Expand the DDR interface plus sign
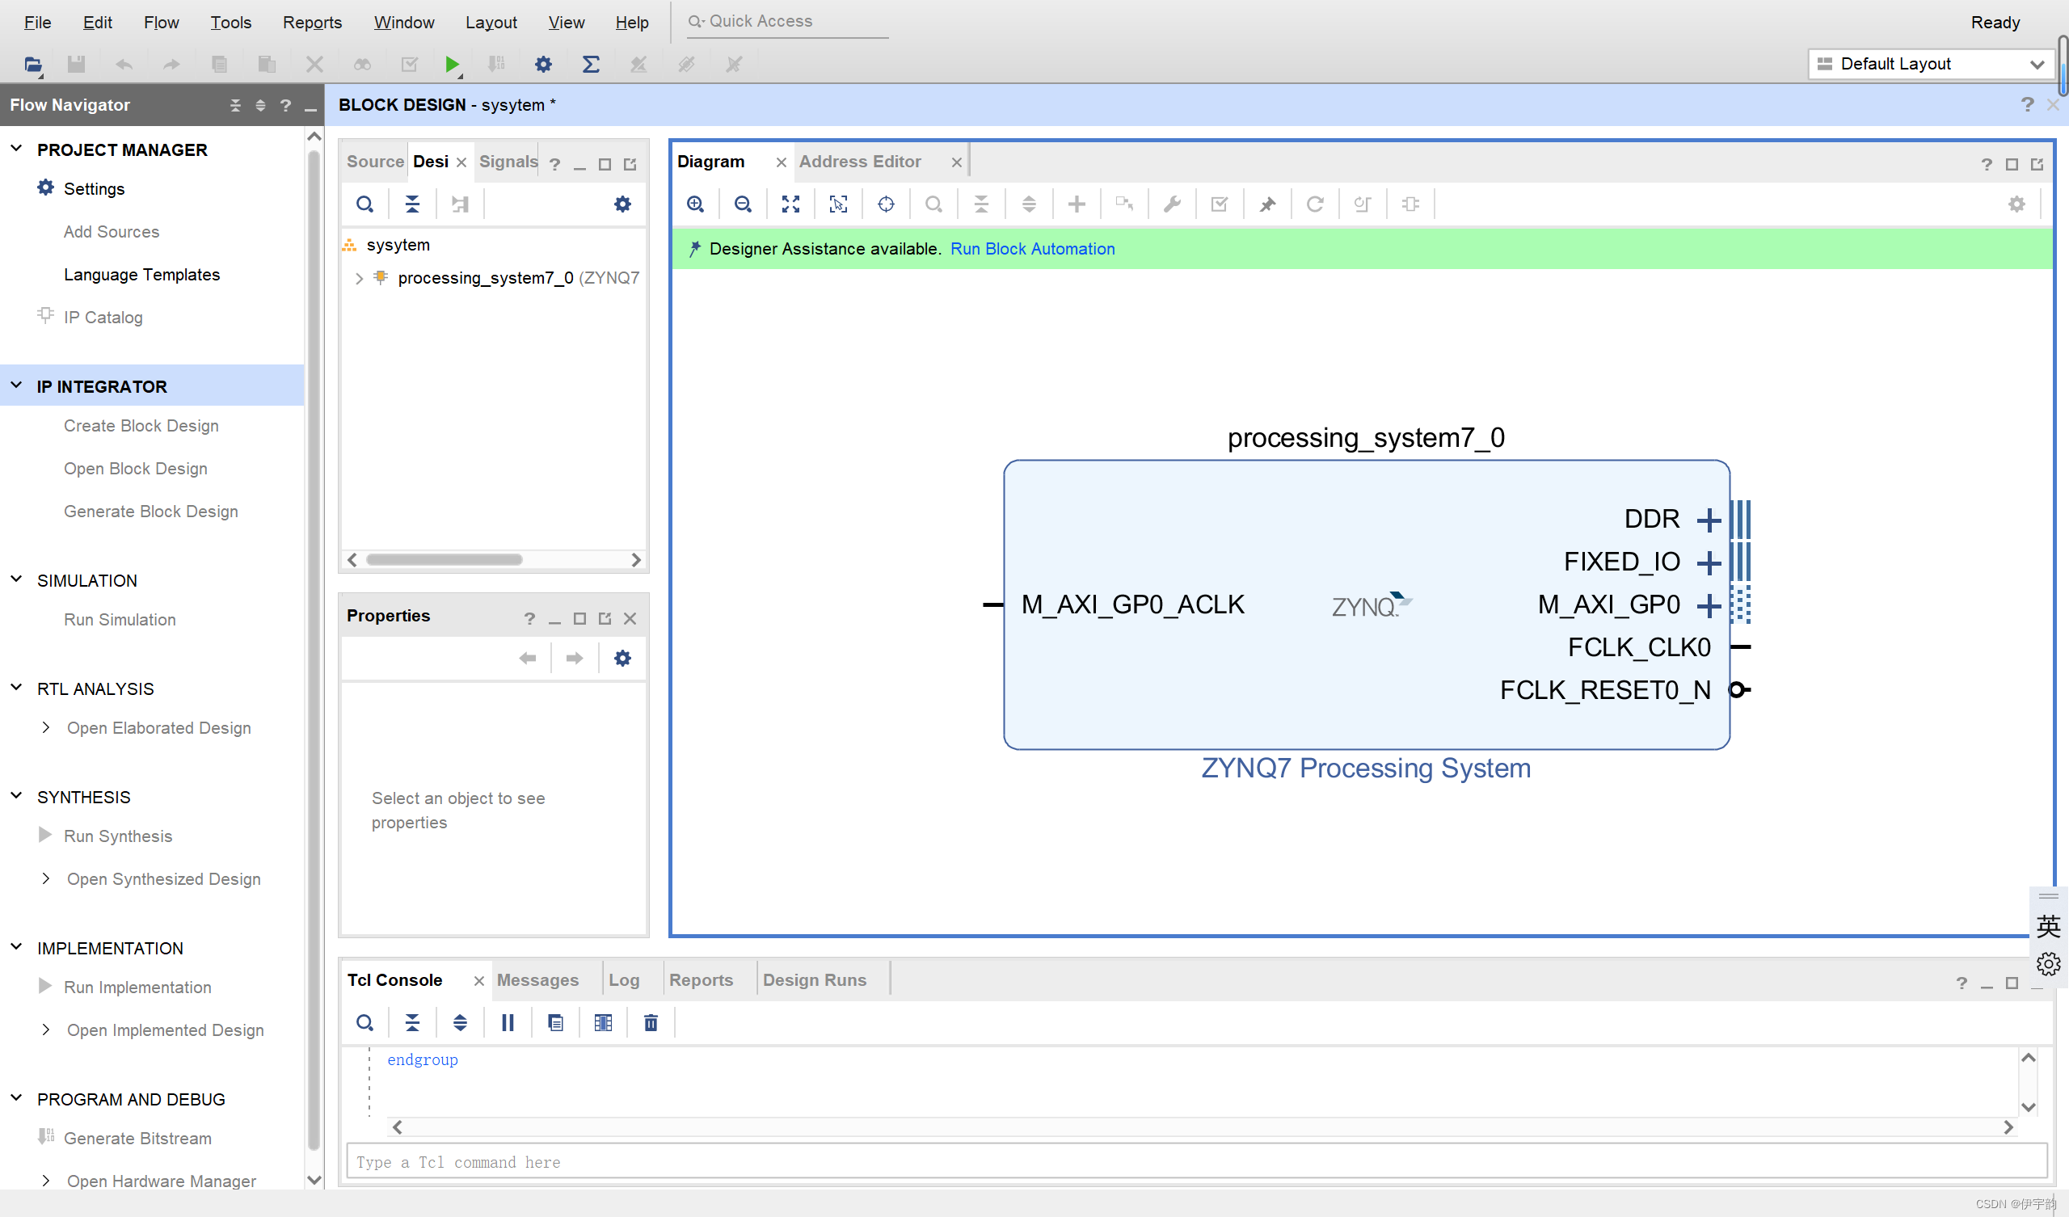Image resolution: width=2069 pixels, height=1217 pixels. [x=1709, y=520]
